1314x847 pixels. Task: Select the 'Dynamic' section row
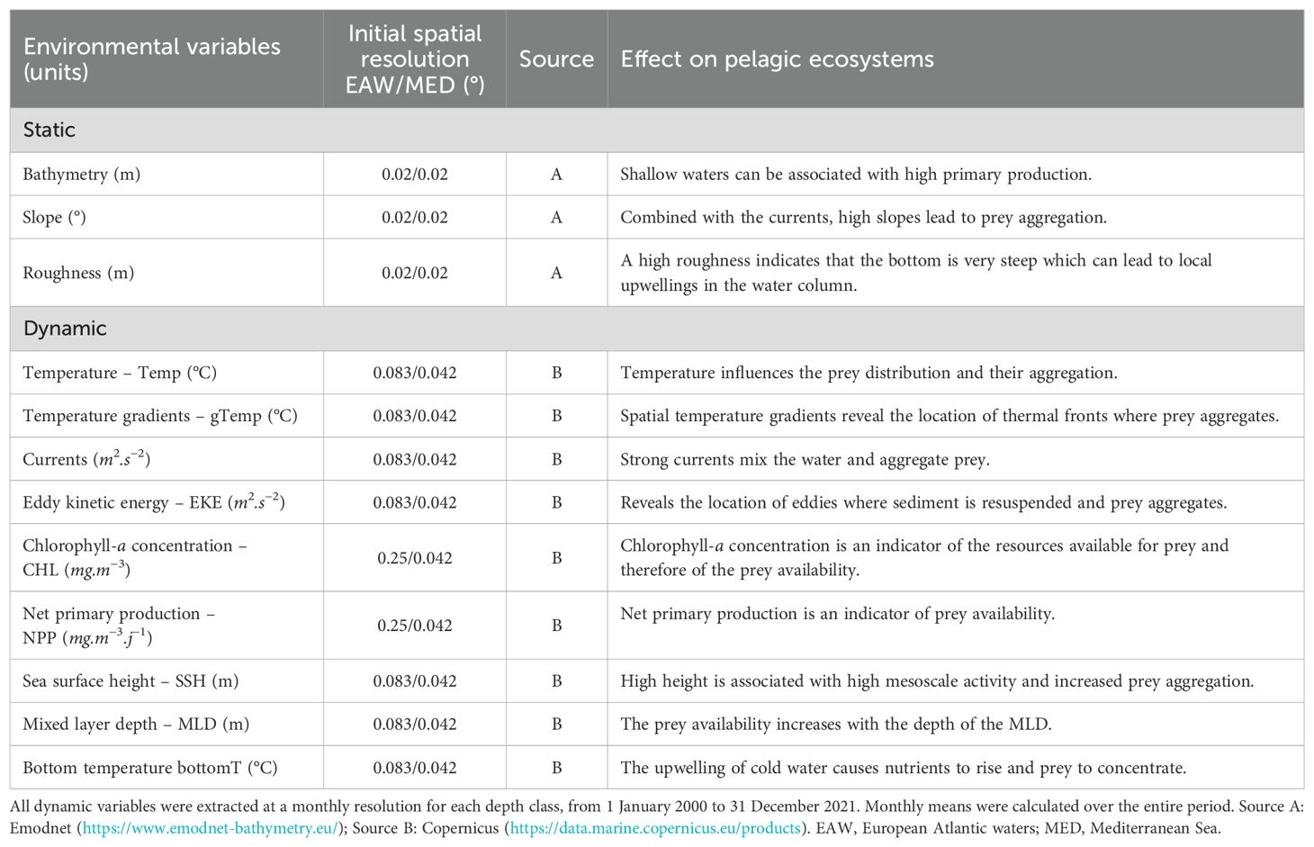(657, 329)
